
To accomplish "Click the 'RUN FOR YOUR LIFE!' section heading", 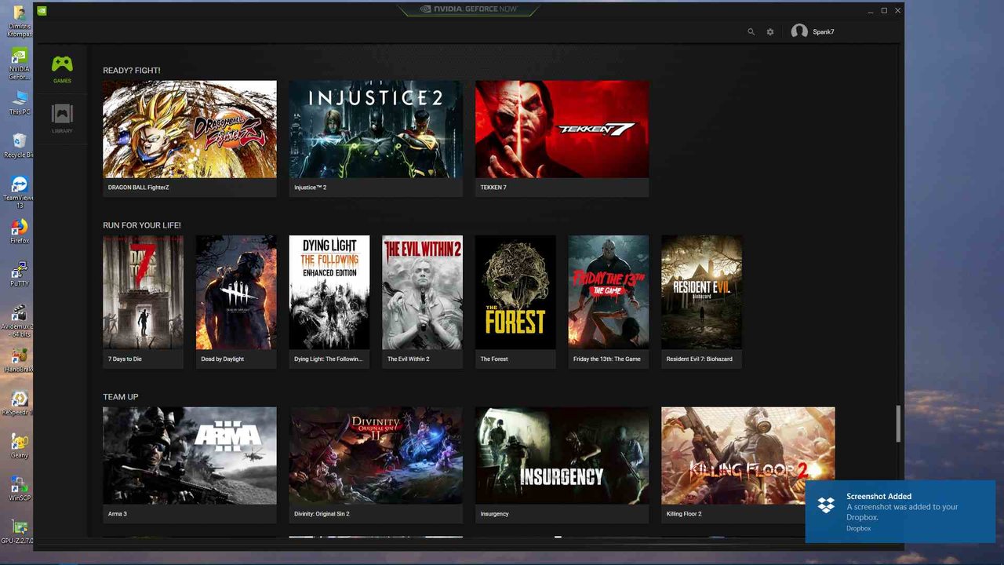I will tap(142, 225).
